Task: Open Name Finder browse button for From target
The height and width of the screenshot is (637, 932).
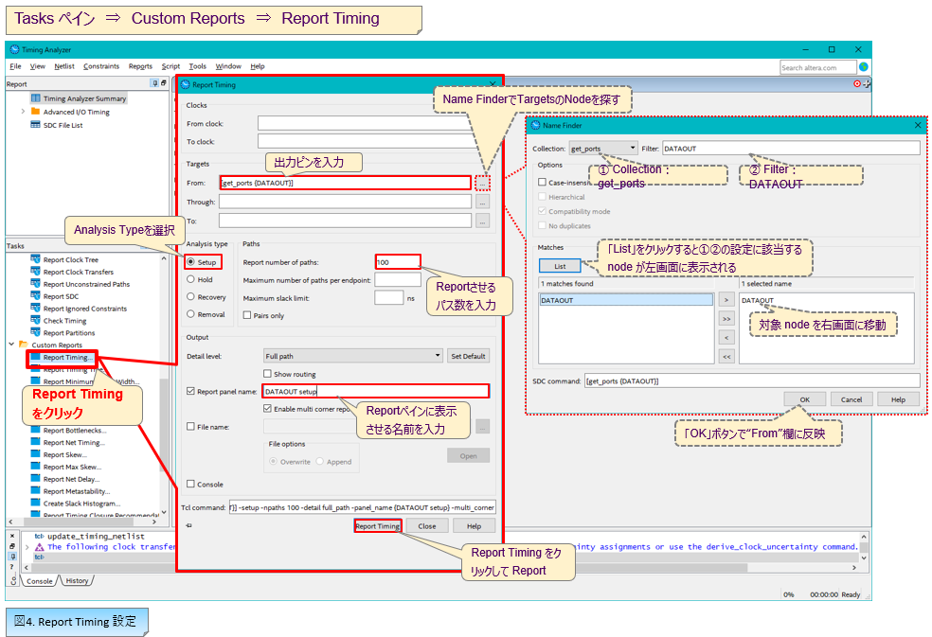Action: click(x=483, y=183)
